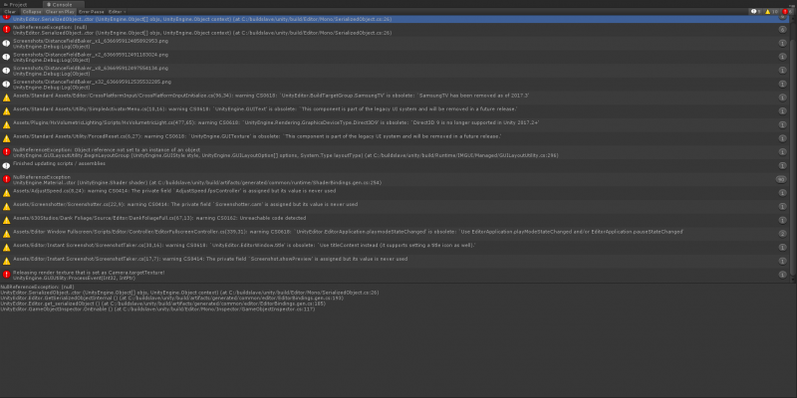This screenshot has height=398, width=797.
Task: Toggle the Collapse option in console toolbar
Action: coord(32,11)
